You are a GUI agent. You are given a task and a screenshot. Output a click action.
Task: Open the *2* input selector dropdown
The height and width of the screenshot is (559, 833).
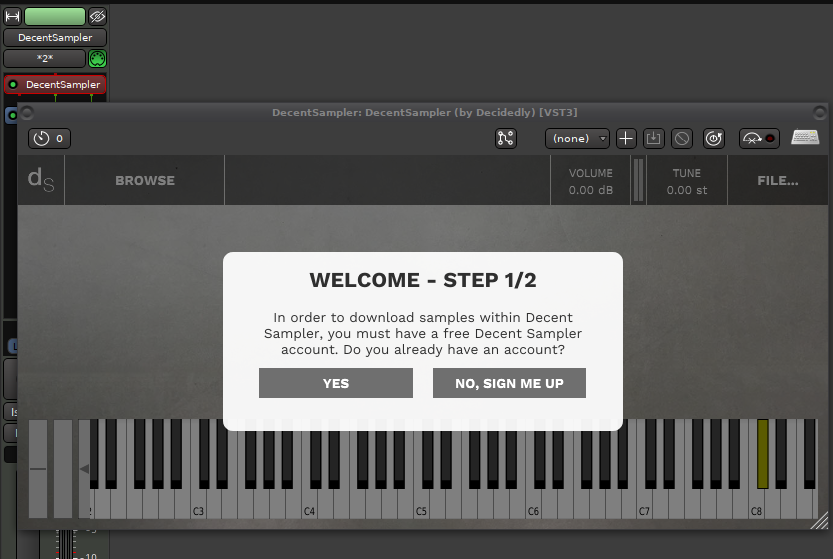pos(45,58)
